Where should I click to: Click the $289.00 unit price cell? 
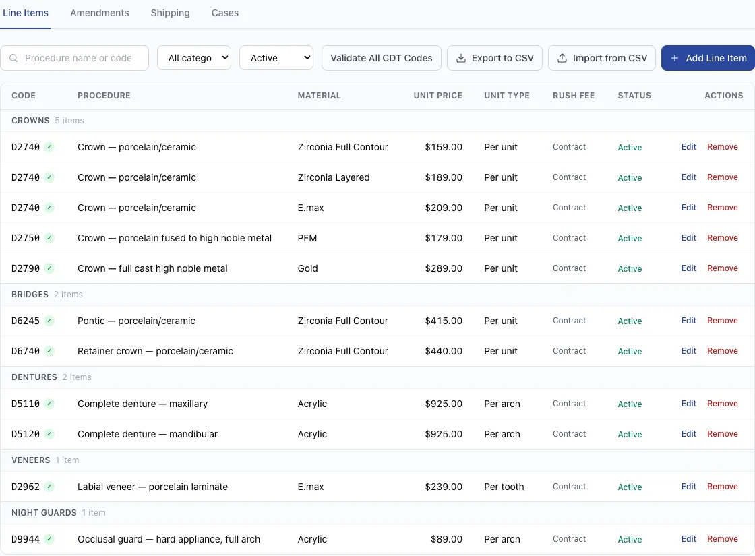(x=444, y=268)
